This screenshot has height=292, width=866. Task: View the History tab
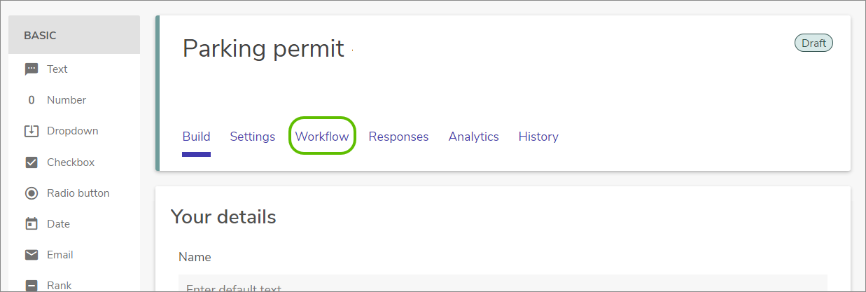click(x=538, y=137)
